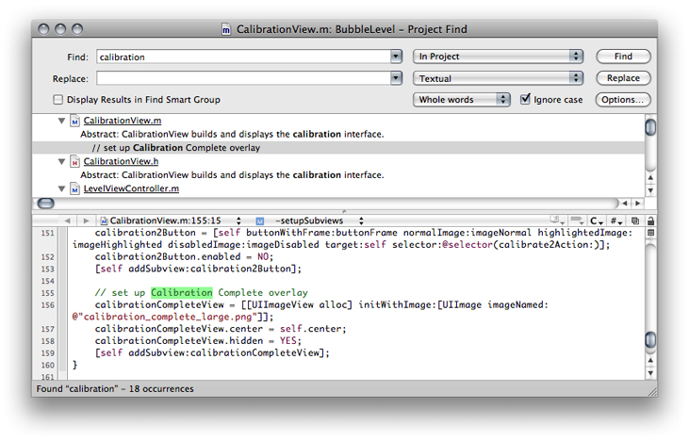This screenshot has width=689, height=441.
Task: Click the Find button
Action: pos(623,57)
